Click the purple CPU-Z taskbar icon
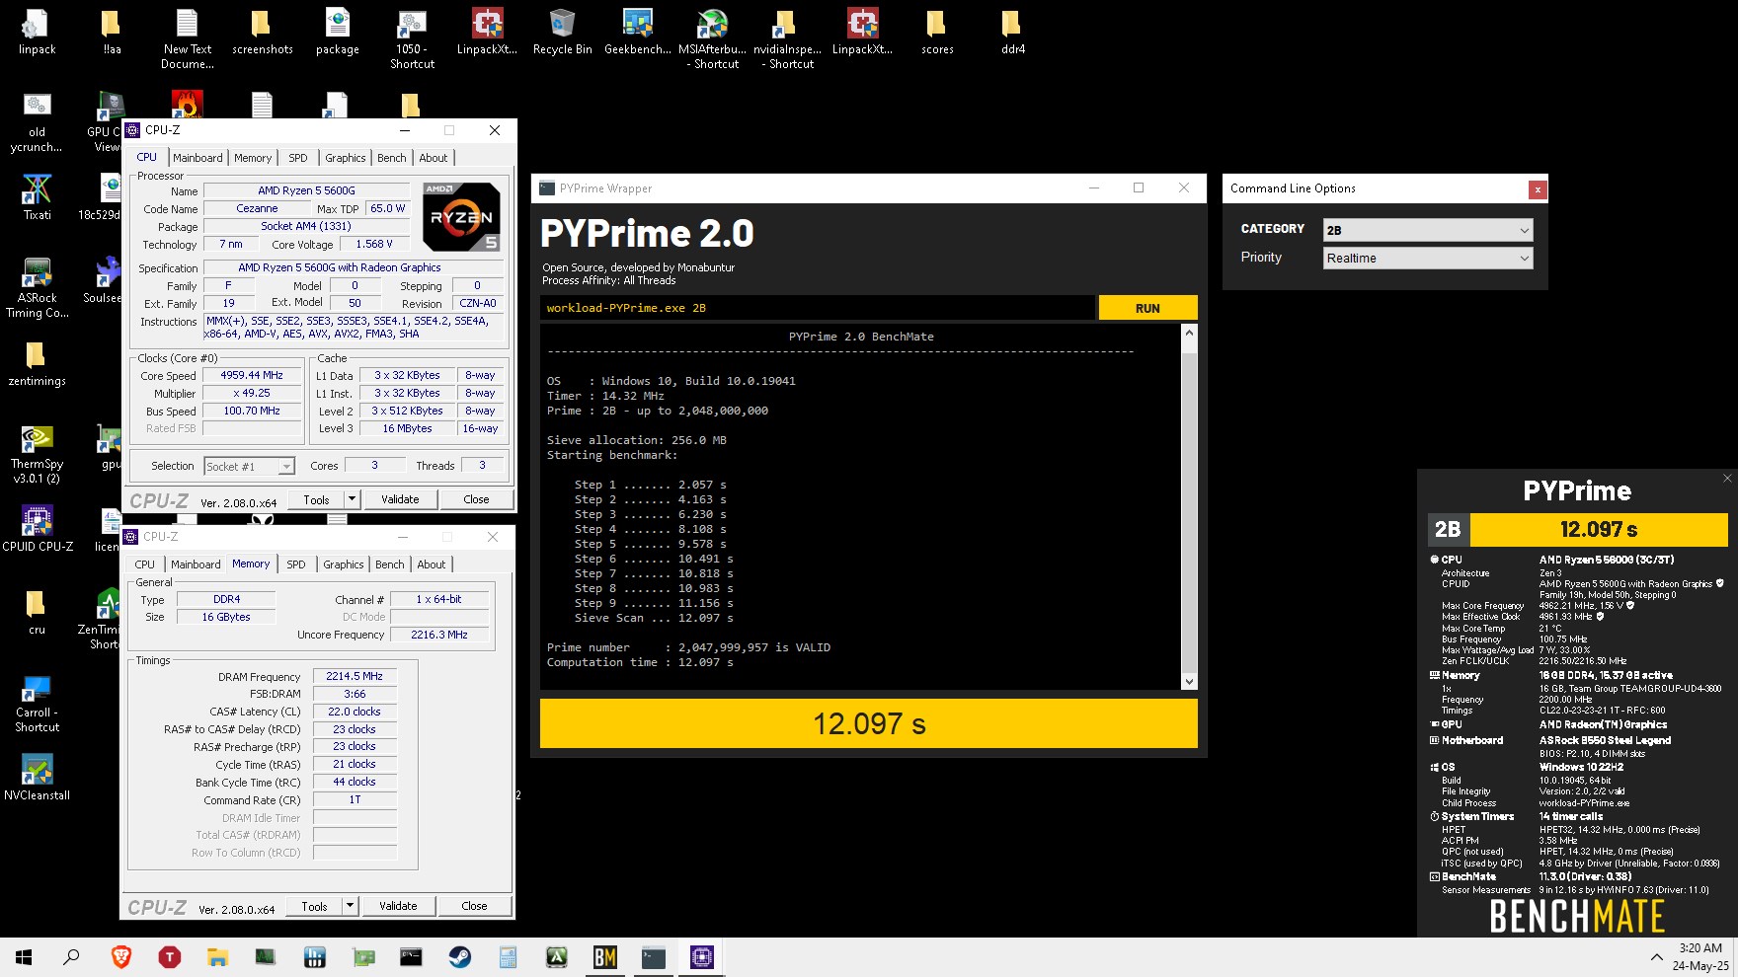1738x977 pixels. [x=701, y=956]
